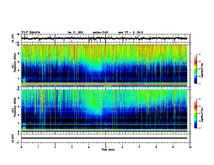Click the "4" tick on the time axis
This screenshot has width=214, height=165.
[x=89, y=147]
